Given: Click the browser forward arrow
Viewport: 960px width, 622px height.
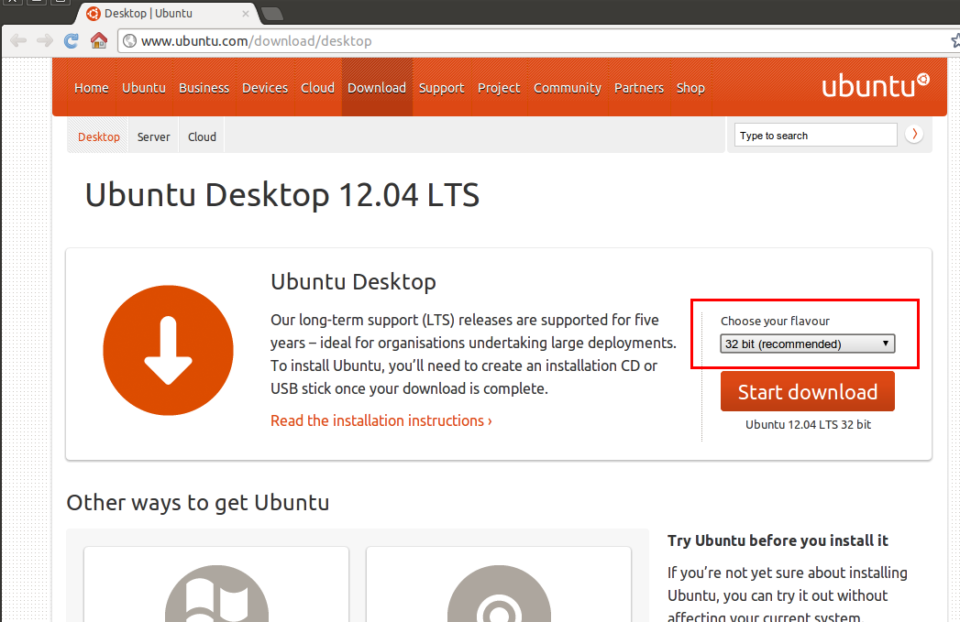Looking at the screenshot, I should [x=45, y=41].
